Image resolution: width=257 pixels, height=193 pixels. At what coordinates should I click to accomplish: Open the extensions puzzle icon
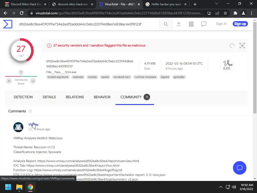point(235,13)
